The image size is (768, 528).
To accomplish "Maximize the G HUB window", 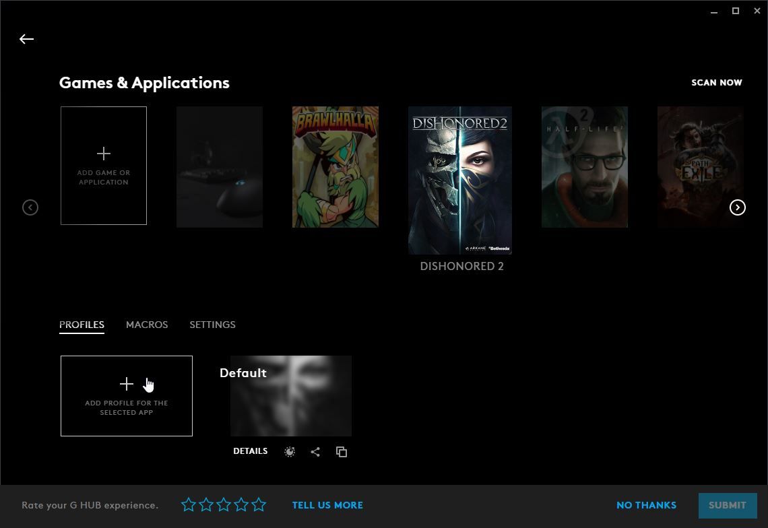I will (736, 11).
